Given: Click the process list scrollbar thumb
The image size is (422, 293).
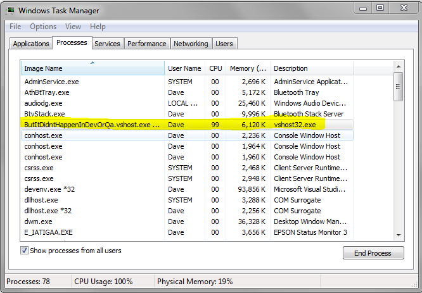Looking at the screenshot, I should click(399, 87).
